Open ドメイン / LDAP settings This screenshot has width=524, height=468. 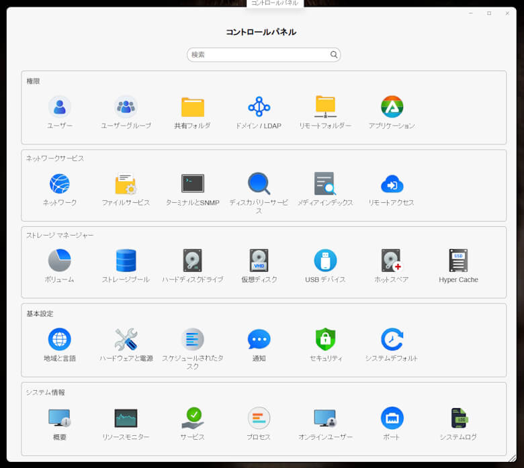pos(259,107)
